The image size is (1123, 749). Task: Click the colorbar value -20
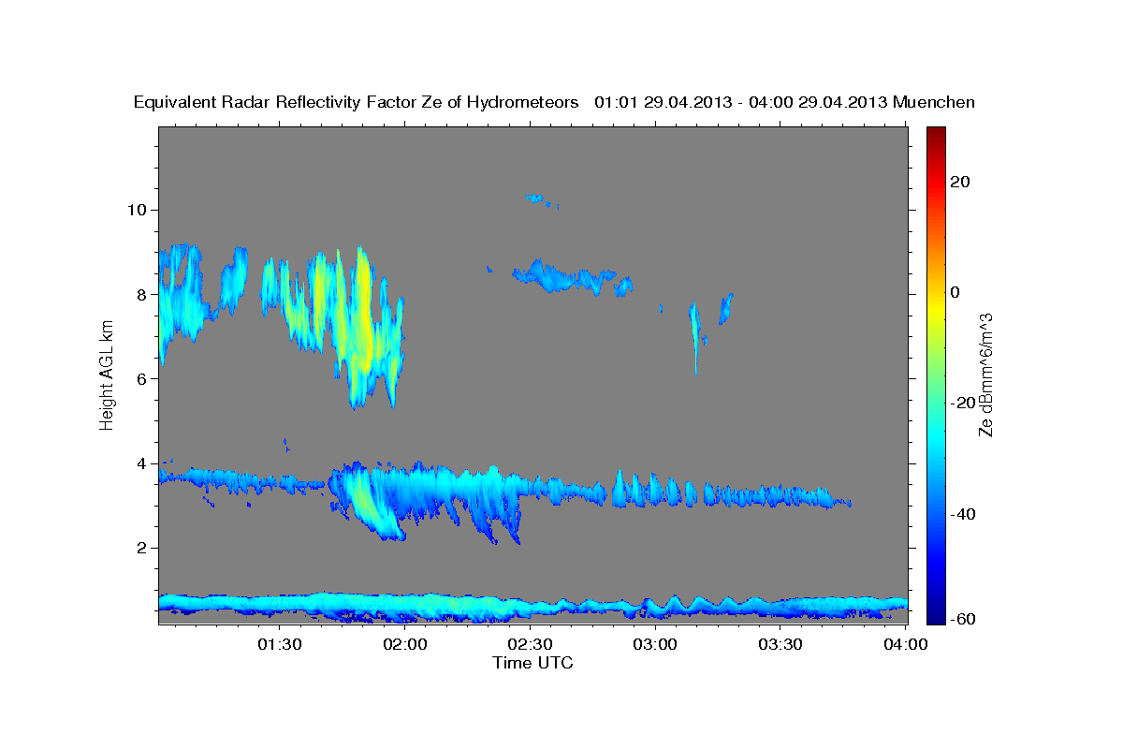pos(963,403)
